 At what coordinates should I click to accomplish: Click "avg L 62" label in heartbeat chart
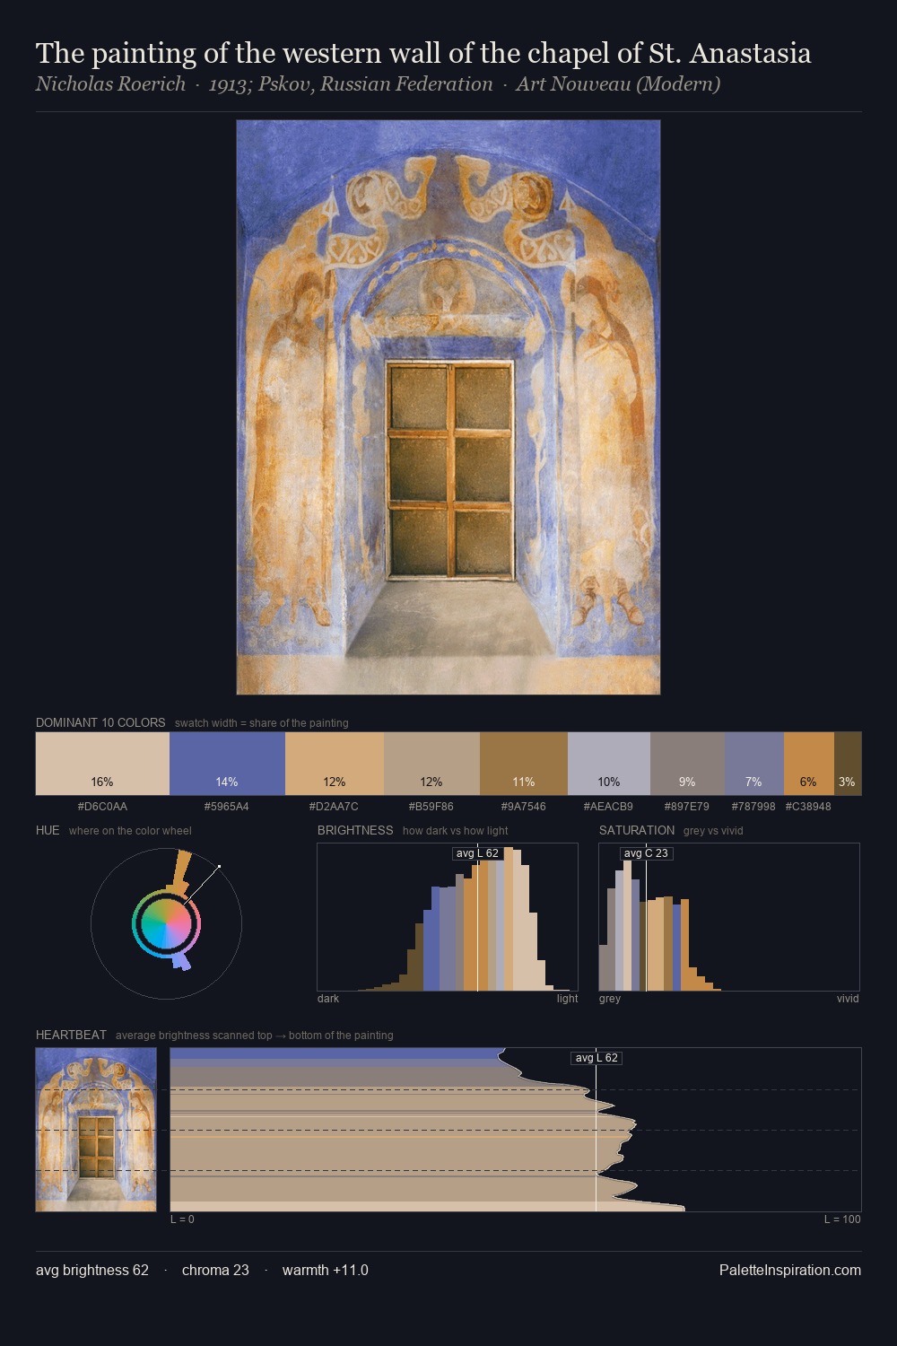coord(597,1058)
